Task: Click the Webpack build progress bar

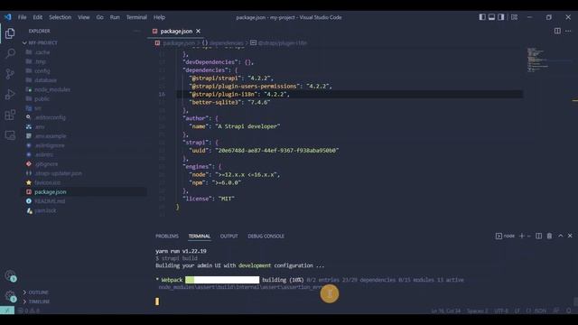Action: [x=222, y=280]
